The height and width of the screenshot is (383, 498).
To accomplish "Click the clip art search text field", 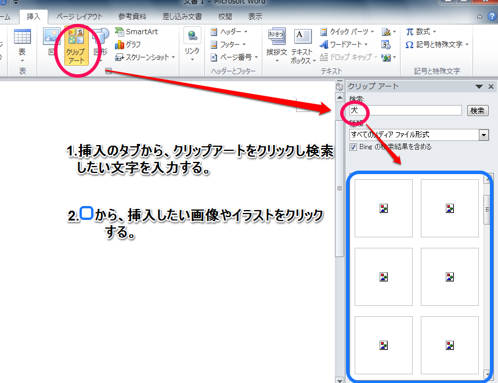I will tap(405, 110).
